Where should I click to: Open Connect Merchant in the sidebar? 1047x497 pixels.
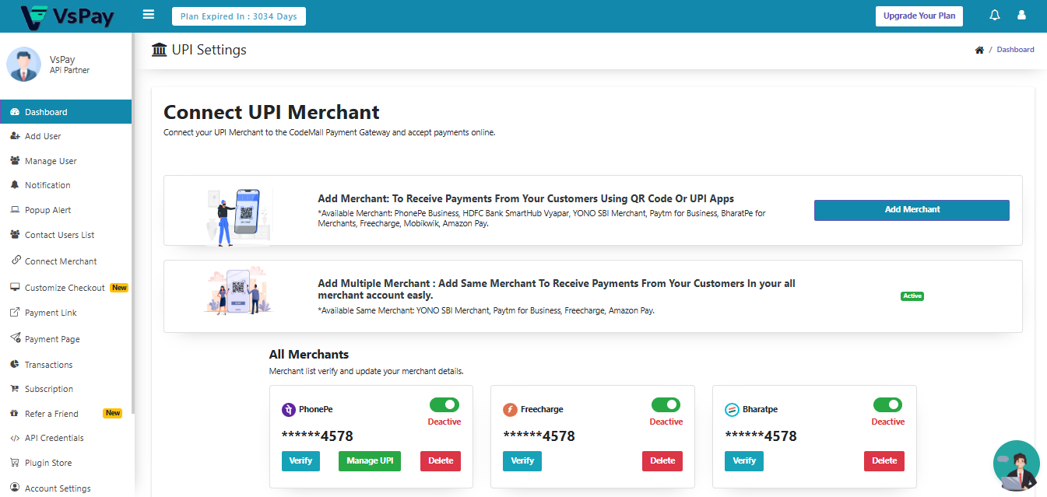(61, 261)
